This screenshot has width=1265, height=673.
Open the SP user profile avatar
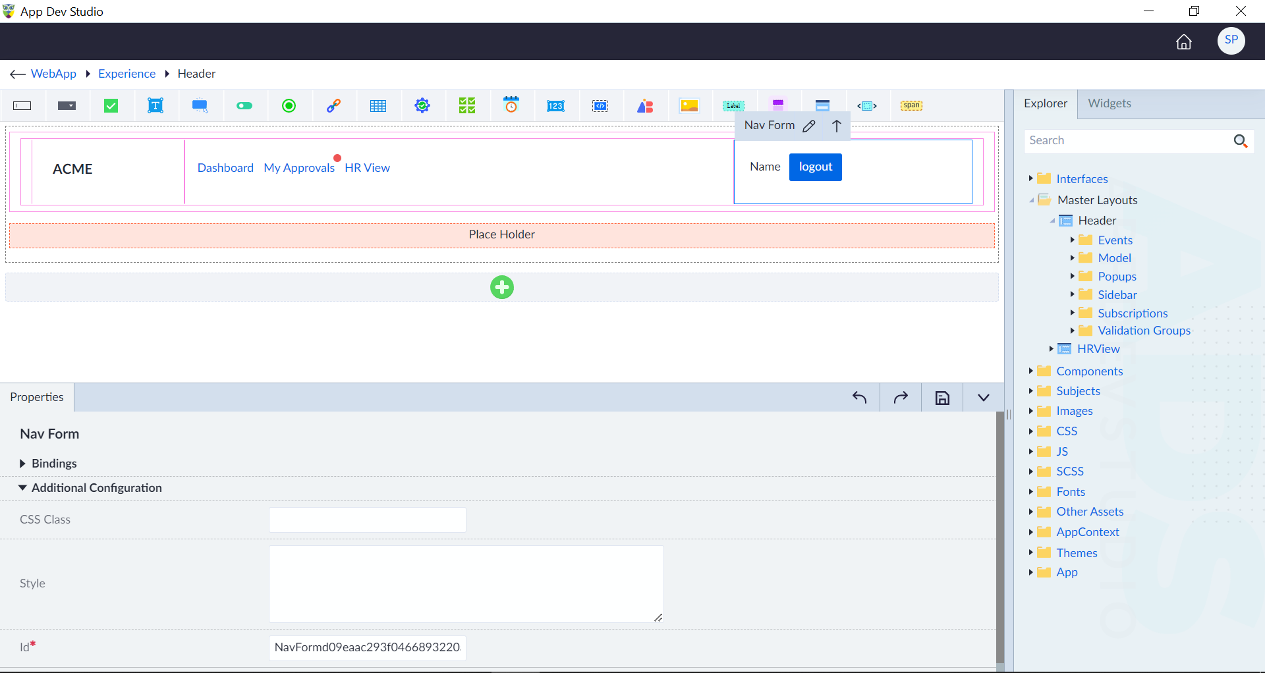[x=1231, y=40]
